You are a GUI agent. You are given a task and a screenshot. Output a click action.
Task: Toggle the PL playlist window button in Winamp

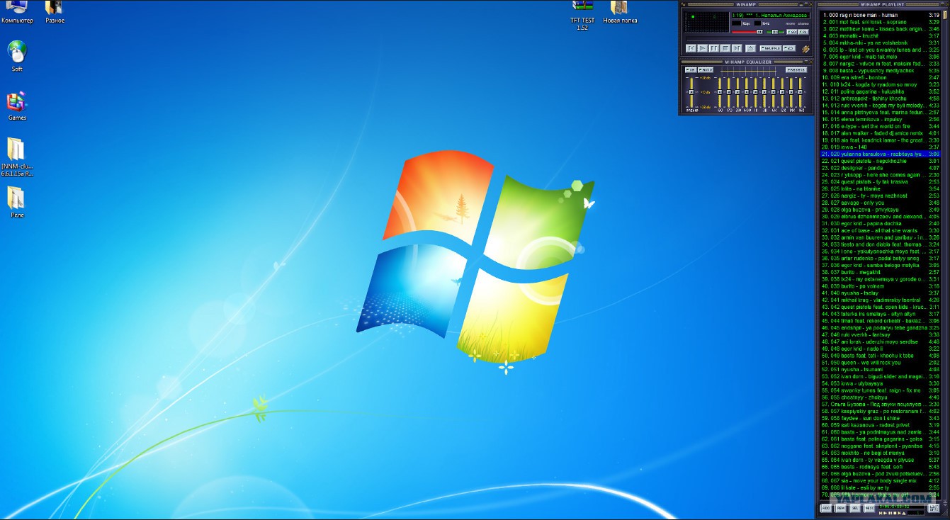tap(803, 32)
